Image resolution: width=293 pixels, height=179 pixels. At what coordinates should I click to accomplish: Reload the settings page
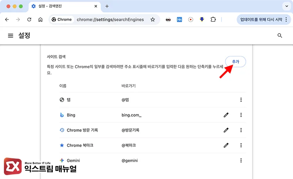(29, 19)
